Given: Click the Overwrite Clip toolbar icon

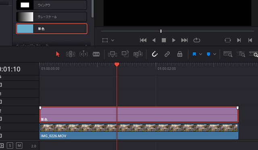Looking at the screenshot, I should (125, 54).
